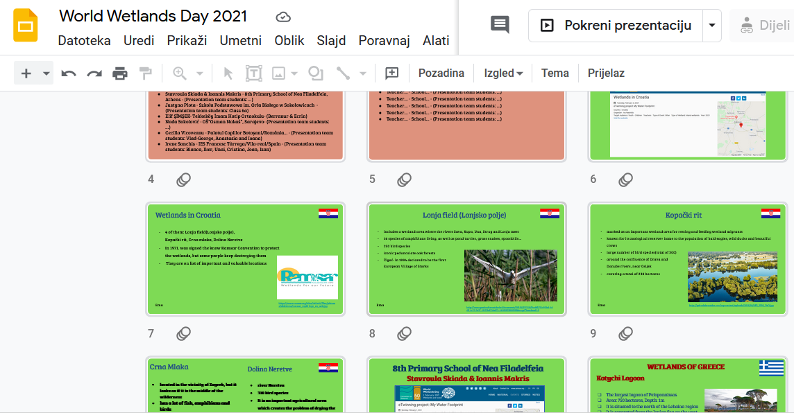
Task: Select the line tool
Action: 343,73
